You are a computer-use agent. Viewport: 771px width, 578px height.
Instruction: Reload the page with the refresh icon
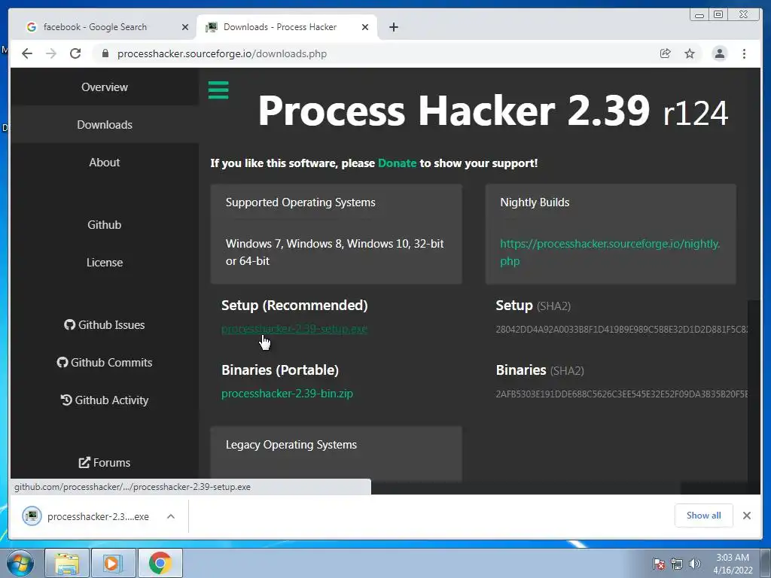(x=75, y=53)
